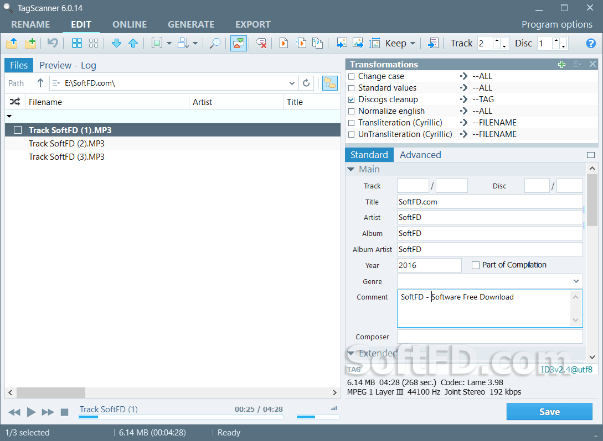603x441 pixels.
Task: Click the import cover image icon
Action: pyautogui.click(x=342, y=43)
